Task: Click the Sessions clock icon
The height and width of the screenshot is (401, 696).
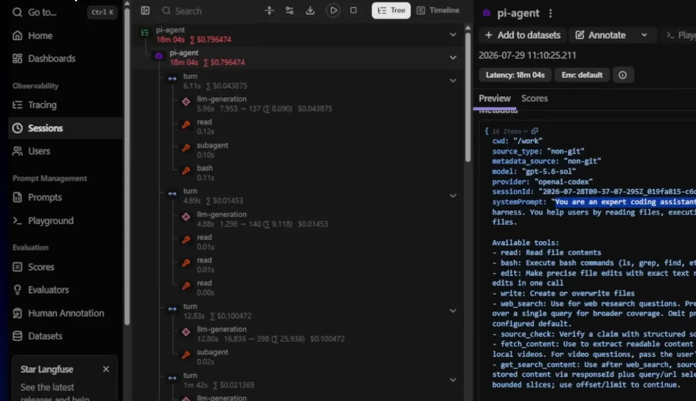Action: (17, 128)
